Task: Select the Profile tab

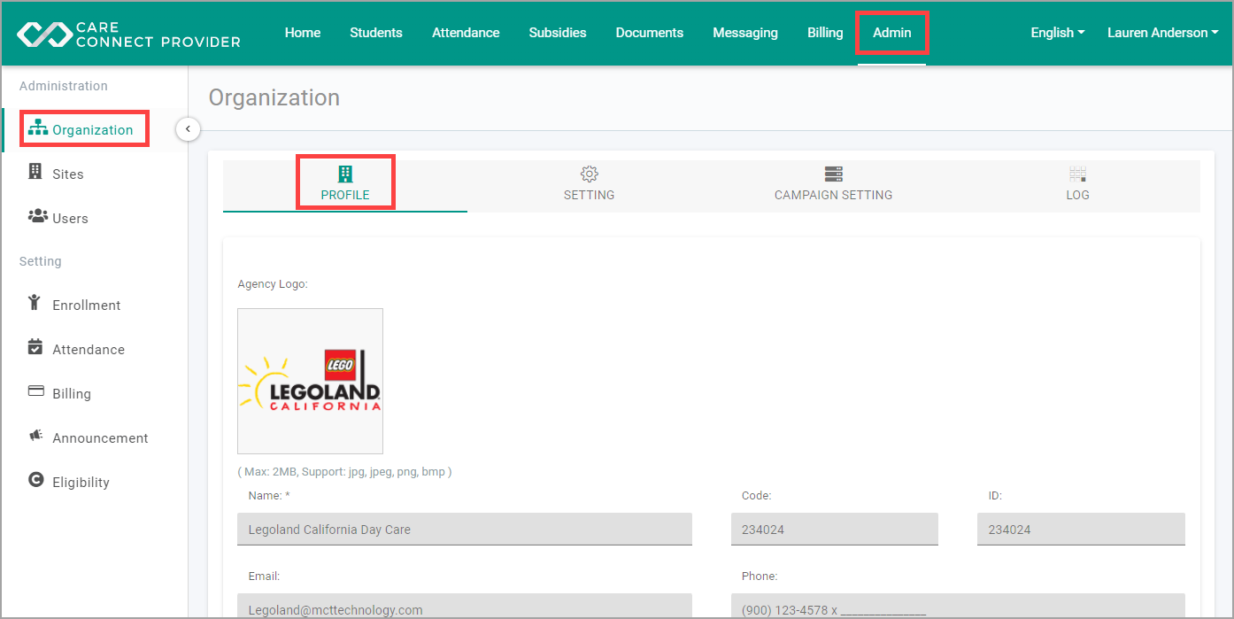Action: click(345, 183)
